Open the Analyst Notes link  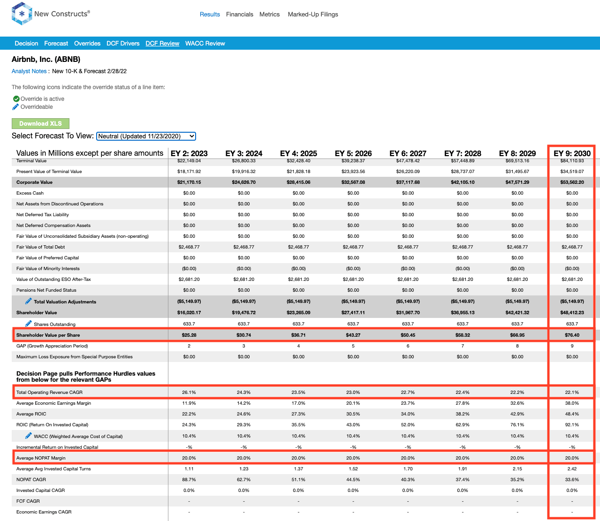tap(29, 71)
